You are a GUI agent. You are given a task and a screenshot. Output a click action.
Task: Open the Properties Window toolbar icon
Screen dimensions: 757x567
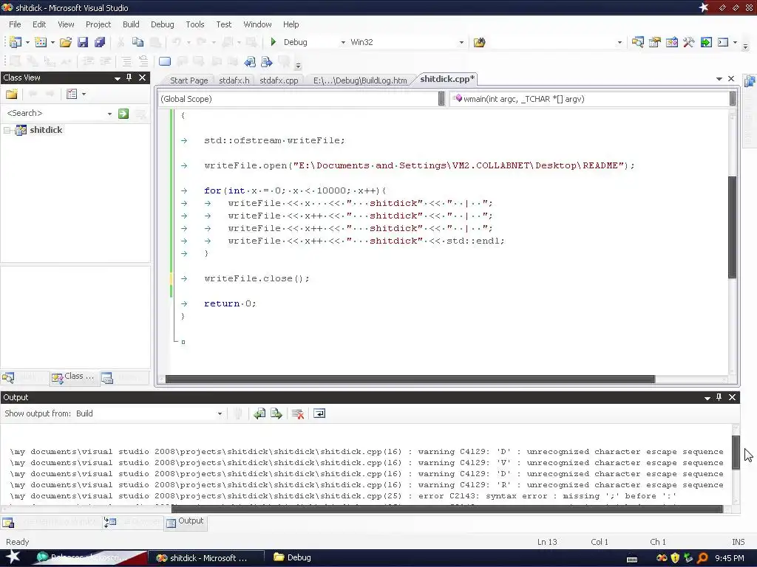pos(655,42)
